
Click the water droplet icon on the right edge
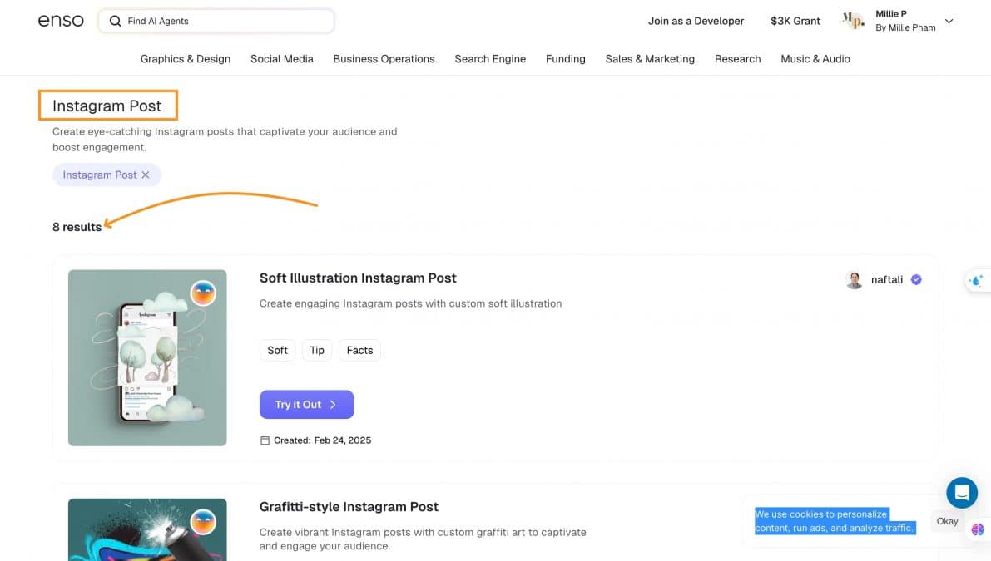[x=976, y=280]
